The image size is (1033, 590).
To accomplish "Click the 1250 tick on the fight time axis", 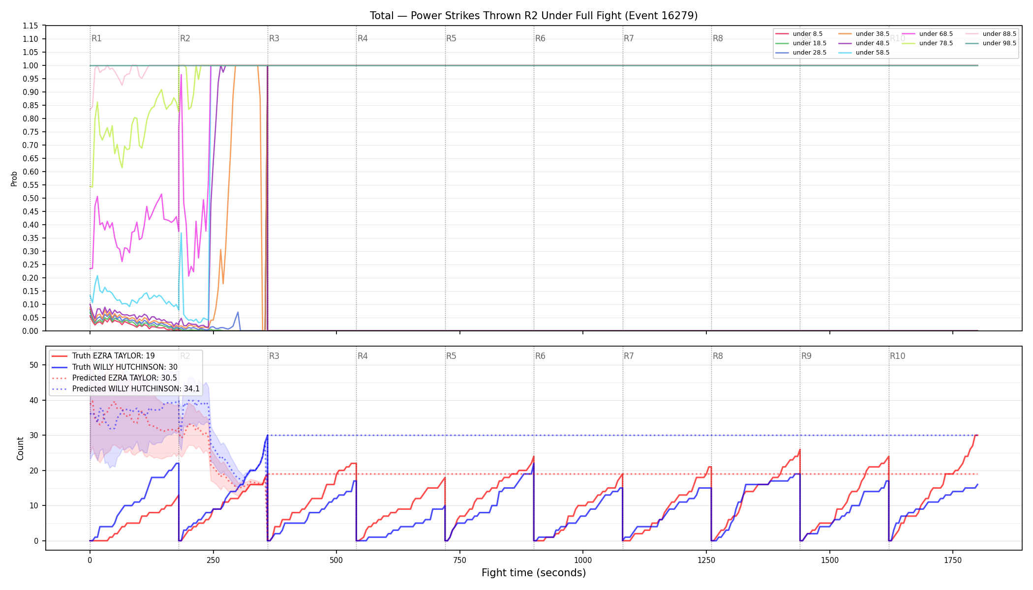I will coord(706,560).
